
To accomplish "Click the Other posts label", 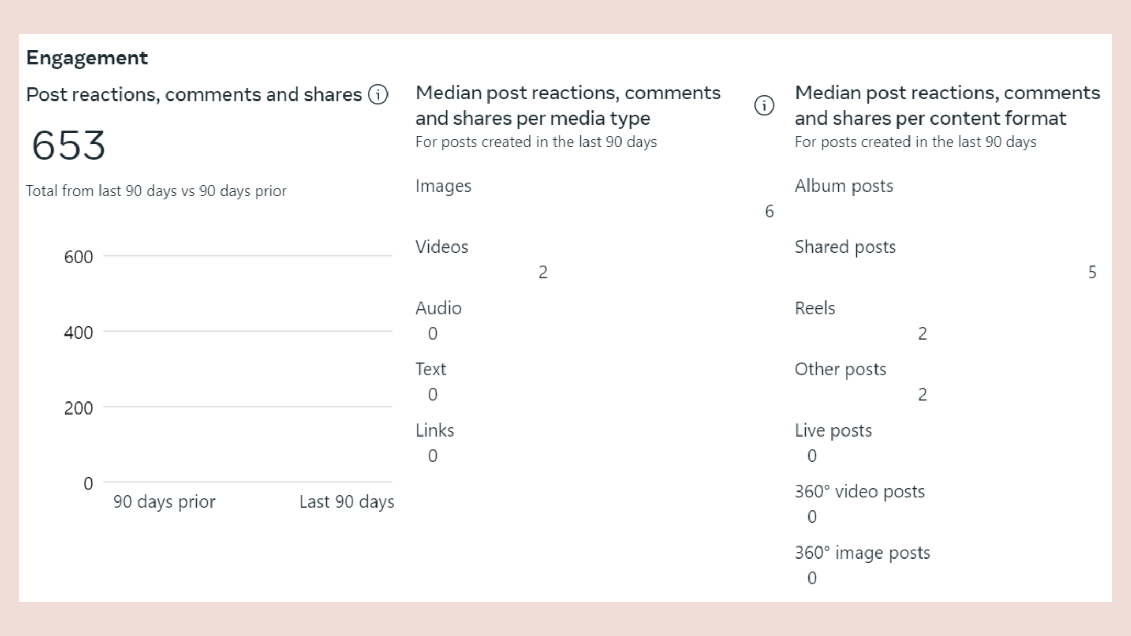I will click(840, 370).
